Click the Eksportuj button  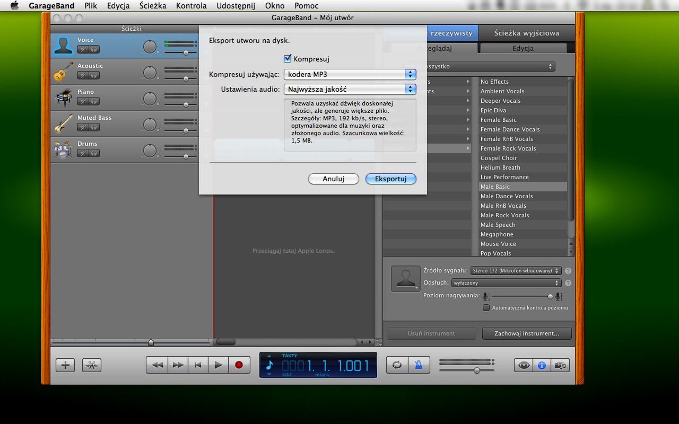pyautogui.click(x=391, y=179)
